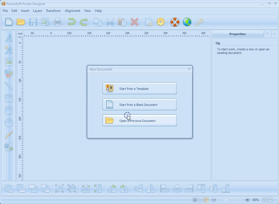
Task: Click the Copy toolbar icon
Action: click(x=98, y=22)
